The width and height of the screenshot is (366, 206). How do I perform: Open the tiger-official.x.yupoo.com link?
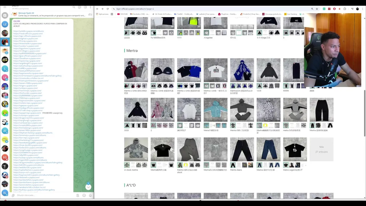pos(27,36)
